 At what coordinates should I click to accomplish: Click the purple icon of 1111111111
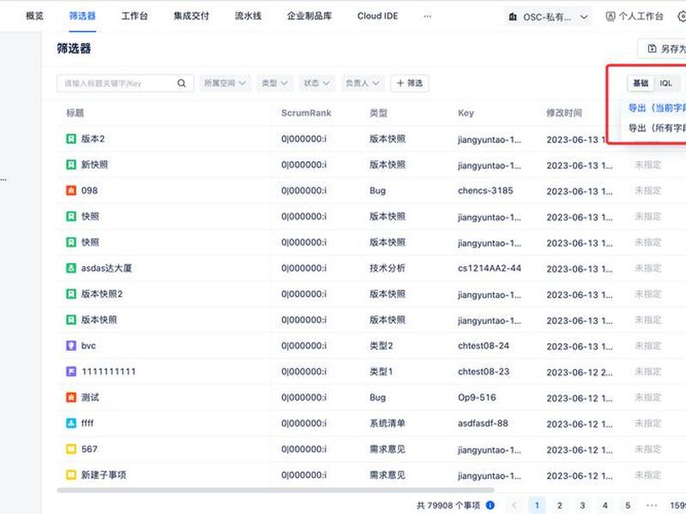[x=71, y=372]
